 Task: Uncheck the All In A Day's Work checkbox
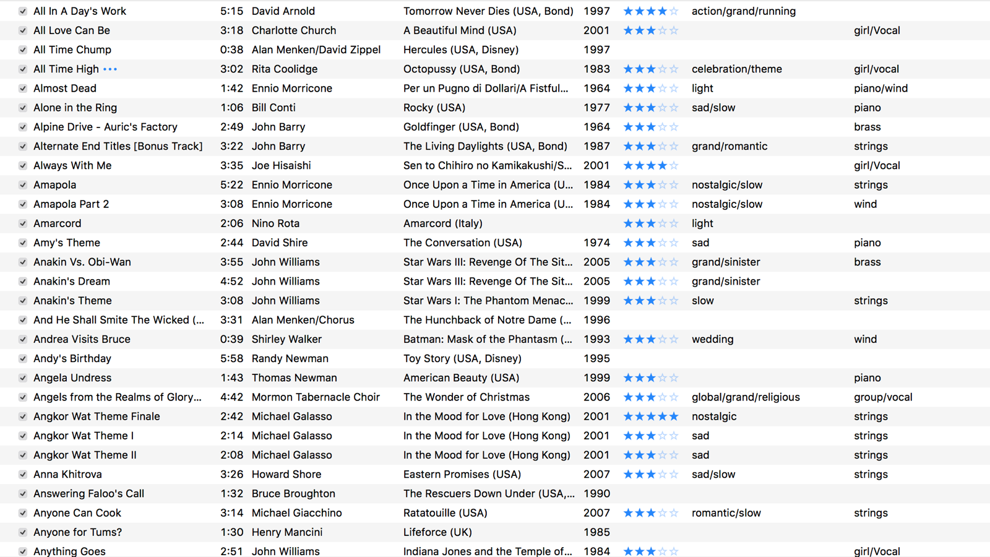[23, 11]
